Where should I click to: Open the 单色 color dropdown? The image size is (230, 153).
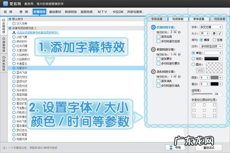pyautogui.click(x=213, y=53)
